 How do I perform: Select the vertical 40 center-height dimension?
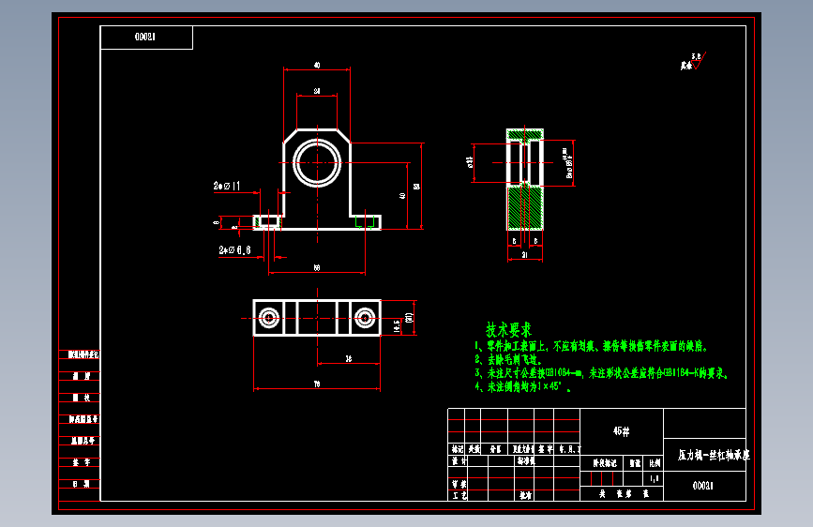pos(402,196)
